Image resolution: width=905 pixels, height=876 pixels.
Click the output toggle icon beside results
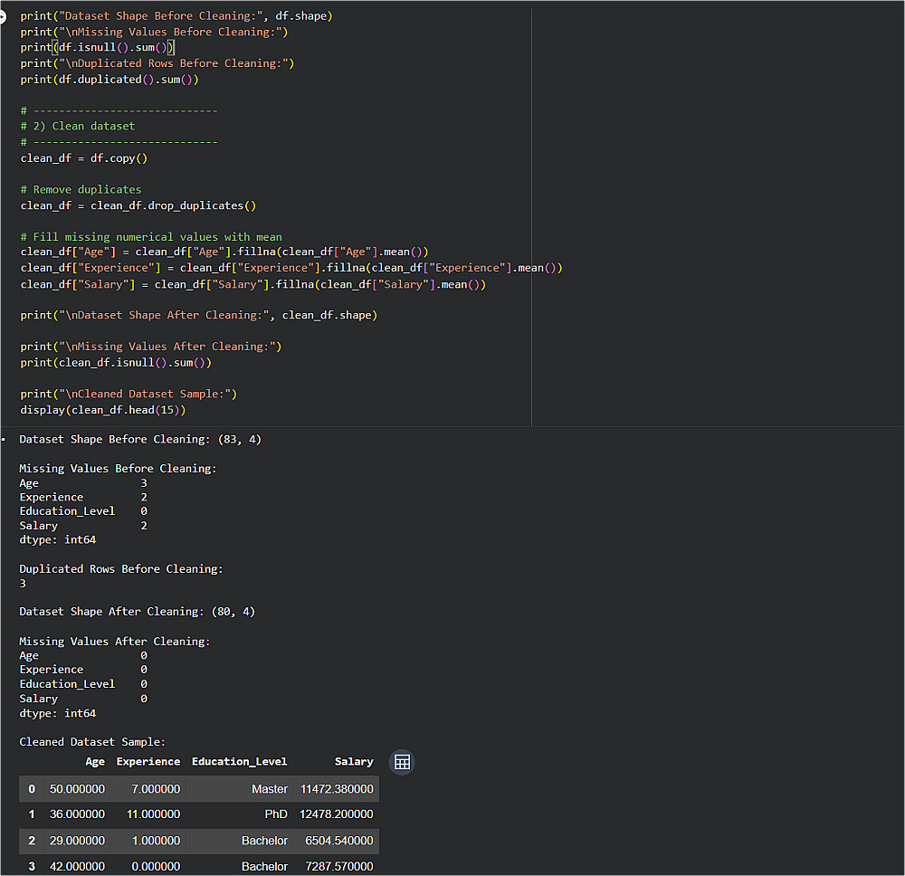[3, 440]
